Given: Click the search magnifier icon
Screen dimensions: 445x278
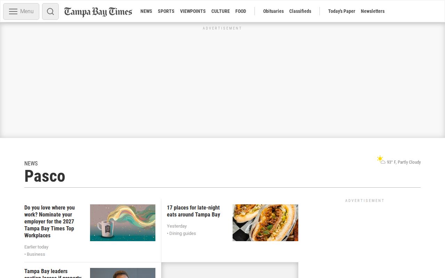Looking at the screenshot, I should point(50,11).
